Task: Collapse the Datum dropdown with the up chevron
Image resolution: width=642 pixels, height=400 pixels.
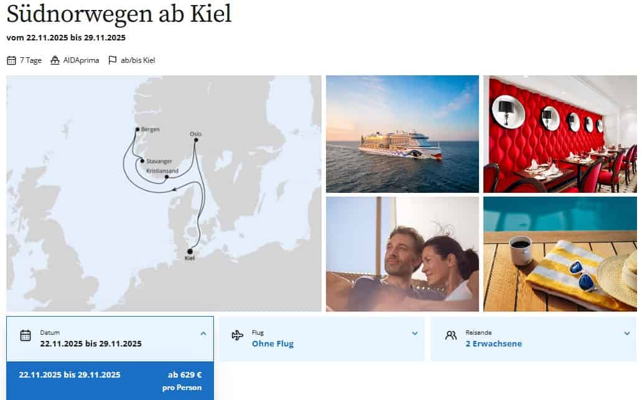Action: [x=203, y=333]
